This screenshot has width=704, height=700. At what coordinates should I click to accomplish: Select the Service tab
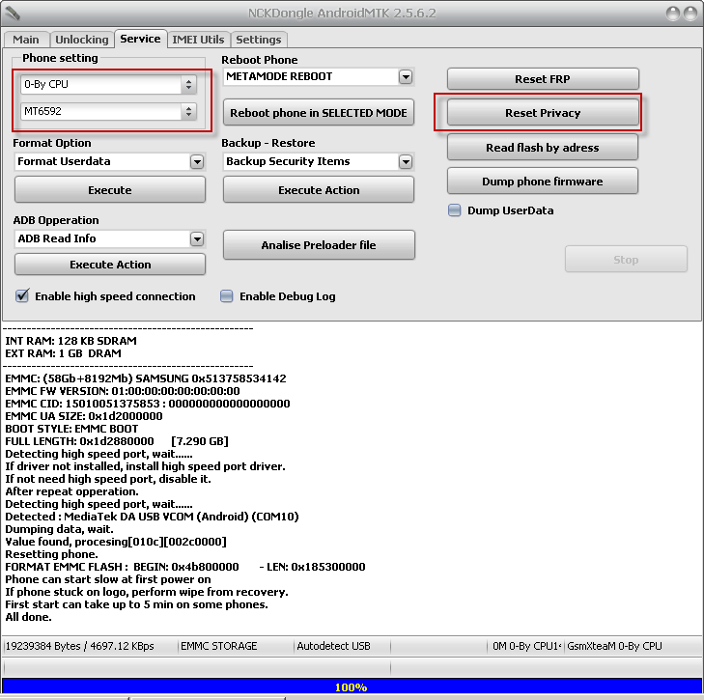[140, 39]
